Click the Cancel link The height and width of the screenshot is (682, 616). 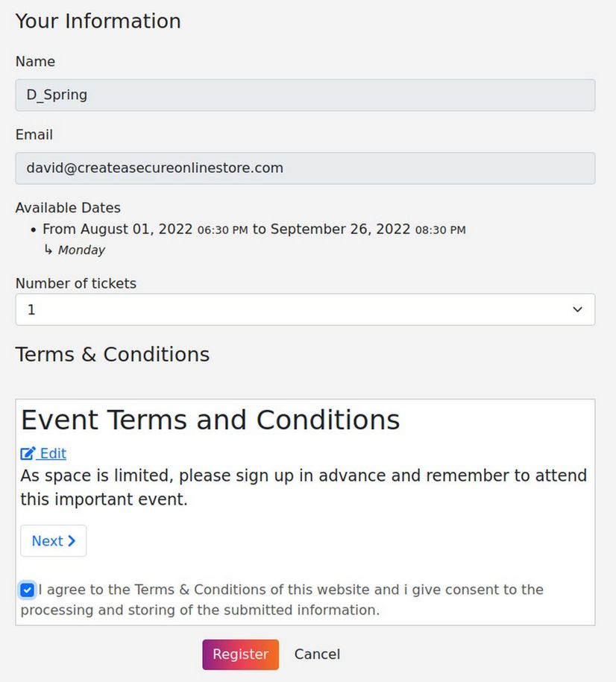pyautogui.click(x=317, y=654)
